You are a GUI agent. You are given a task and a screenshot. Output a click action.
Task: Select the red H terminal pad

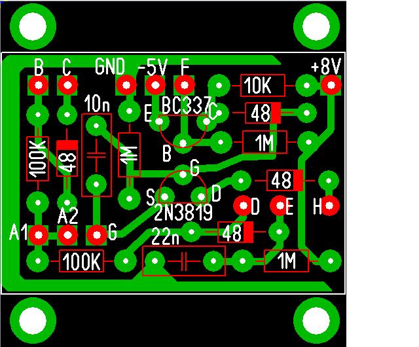pos(329,206)
